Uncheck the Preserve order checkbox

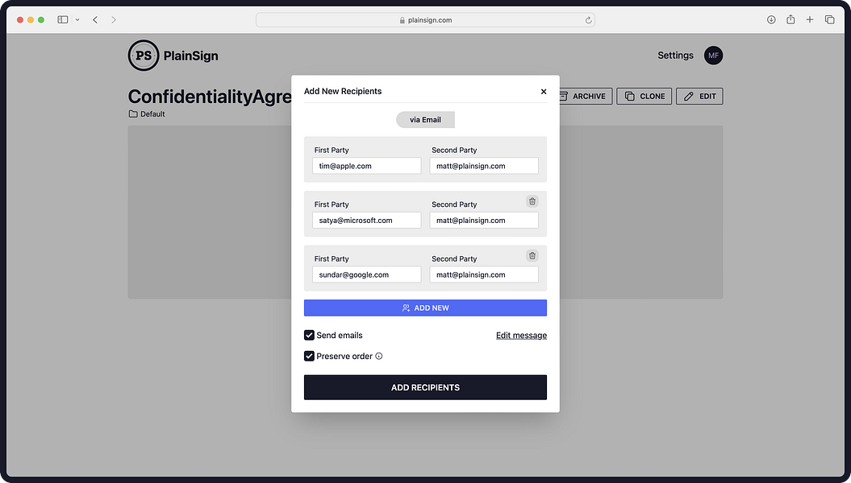pos(310,357)
